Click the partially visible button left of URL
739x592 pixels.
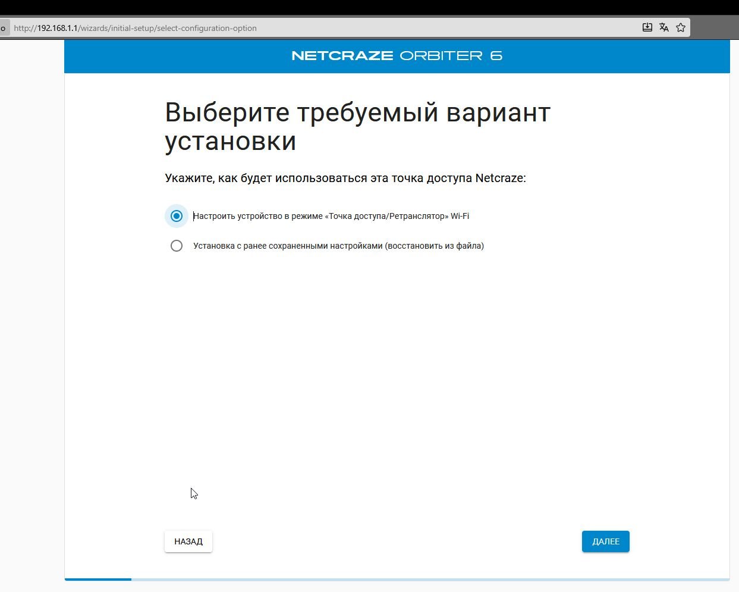[x=4, y=28]
